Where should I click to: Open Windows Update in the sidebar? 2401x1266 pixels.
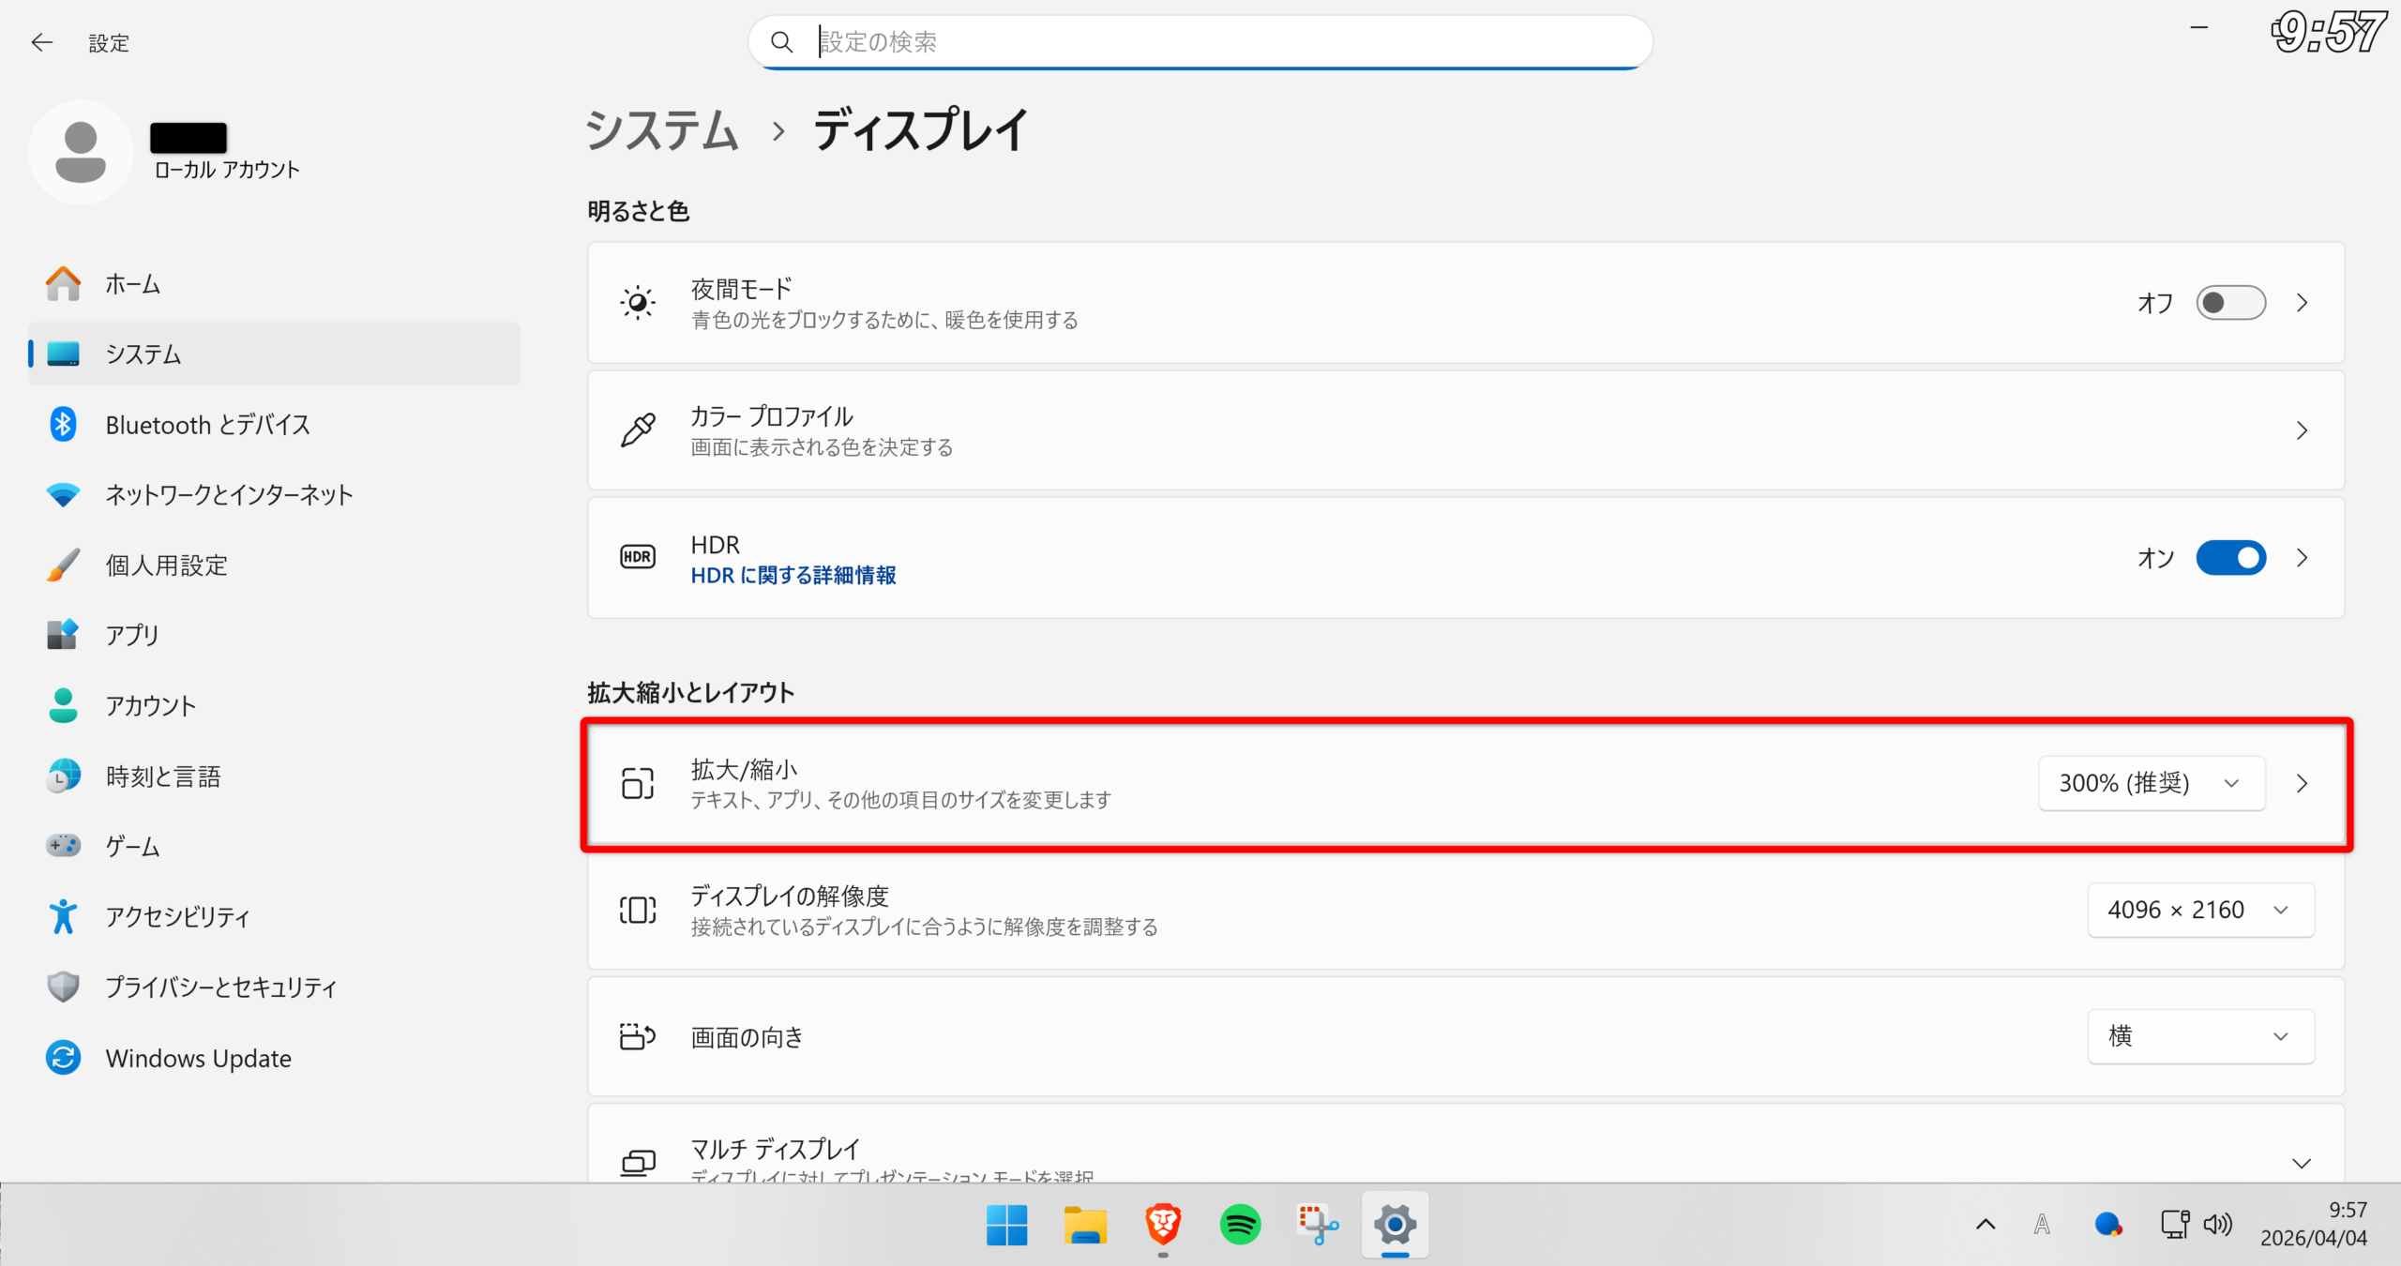click(x=198, y=1058)
